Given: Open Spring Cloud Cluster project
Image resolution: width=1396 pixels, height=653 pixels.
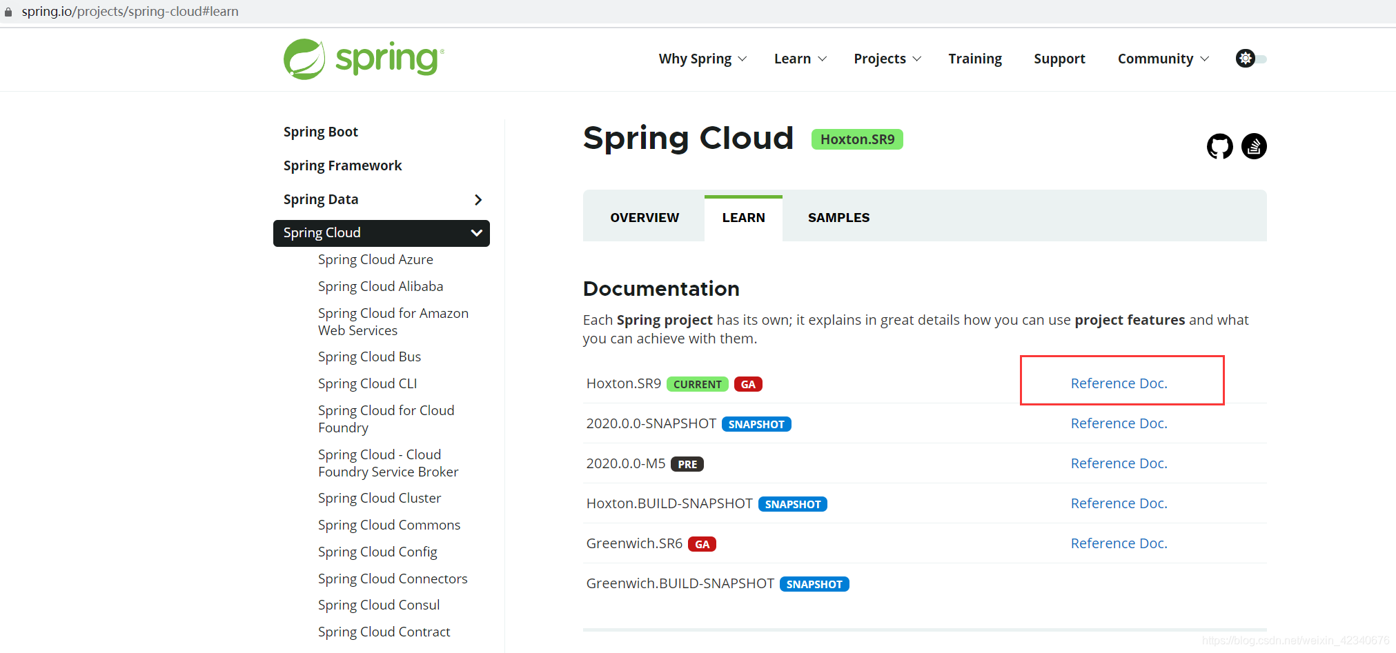Looking at the screenshot, I should [x=380, y=499].
